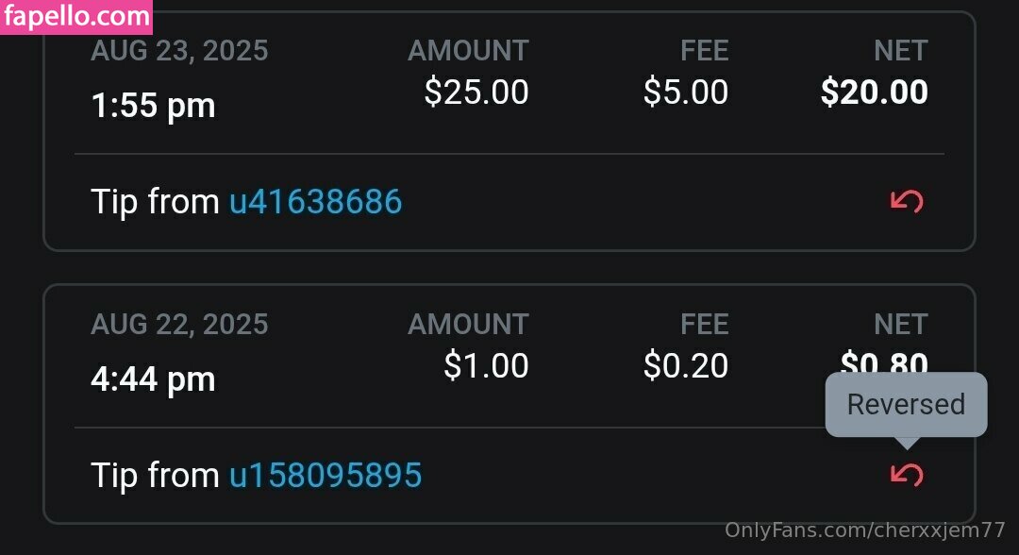Click the Reversed tooltip bubble
This screenshot has width=1019, height=555.
pyautogui.click(x=906, y=405)
